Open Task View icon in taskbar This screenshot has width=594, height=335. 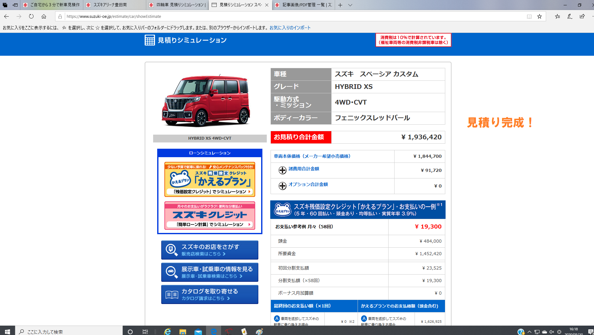[x=145, y=331]
